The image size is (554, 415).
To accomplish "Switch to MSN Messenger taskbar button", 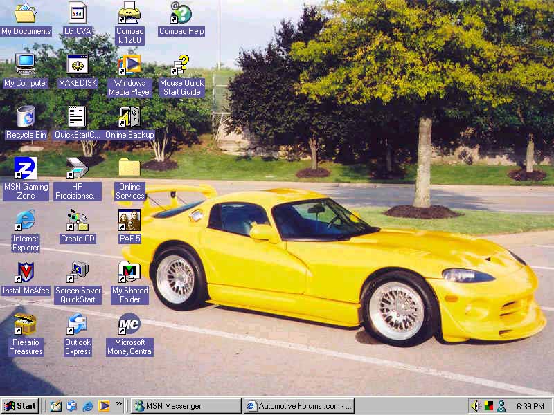I will (x=186, y=406).
